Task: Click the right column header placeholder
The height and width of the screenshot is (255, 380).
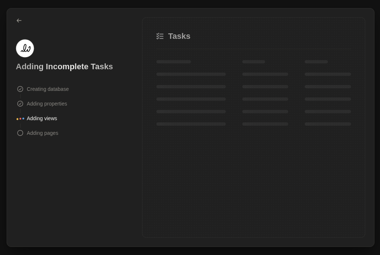Action: click(x=316, y=62)
